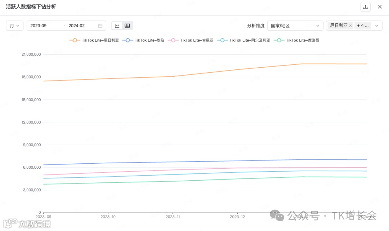Click the 21,000,000 y-axis label

point(31,54)
